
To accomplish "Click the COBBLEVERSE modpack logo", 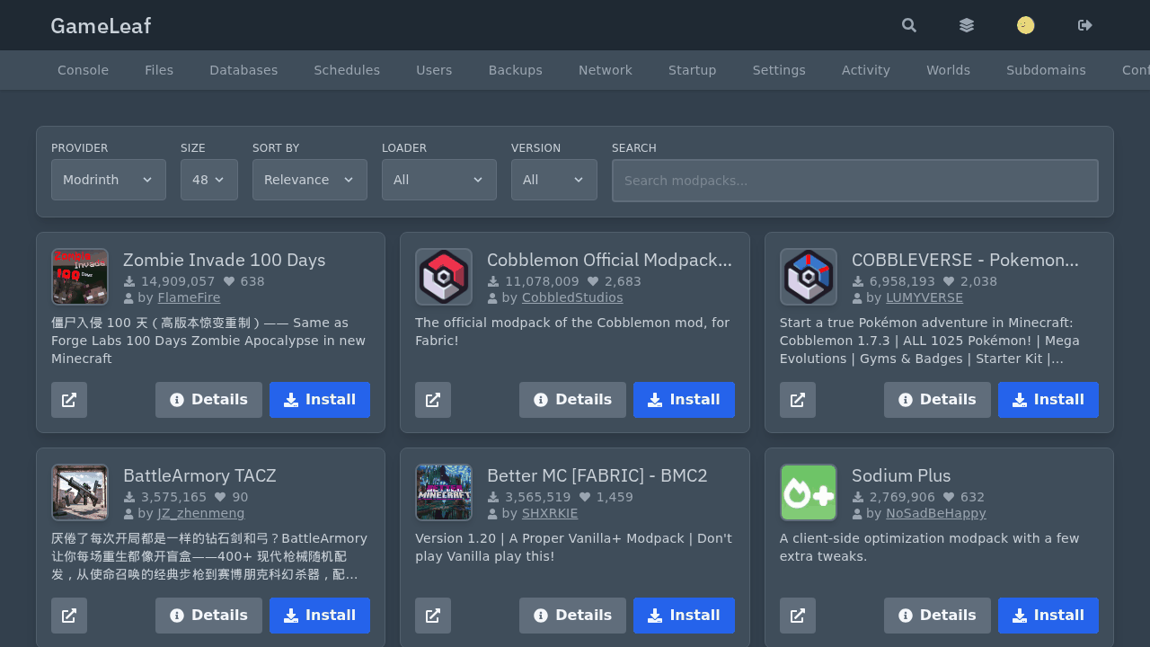I will tap(809, 277).
